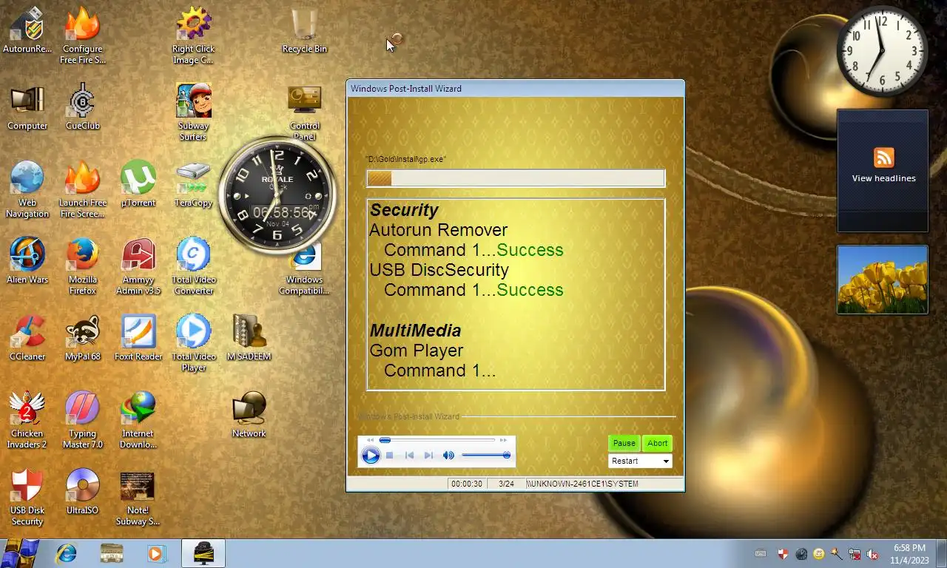Launch Subway Surfers game icon
Screen dimensions: 947x568
(x=193, y=112)
